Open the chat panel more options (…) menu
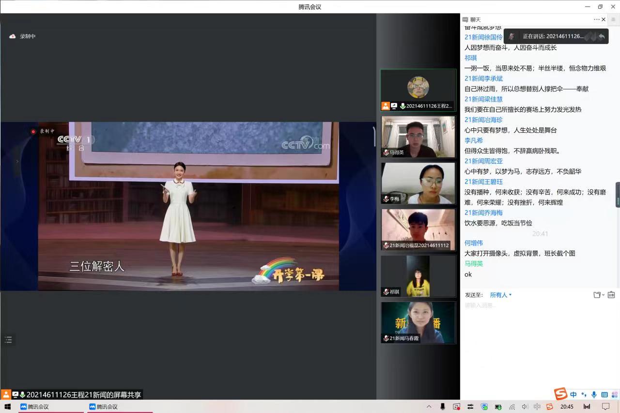The image size is (620, 413). (597, 19)
